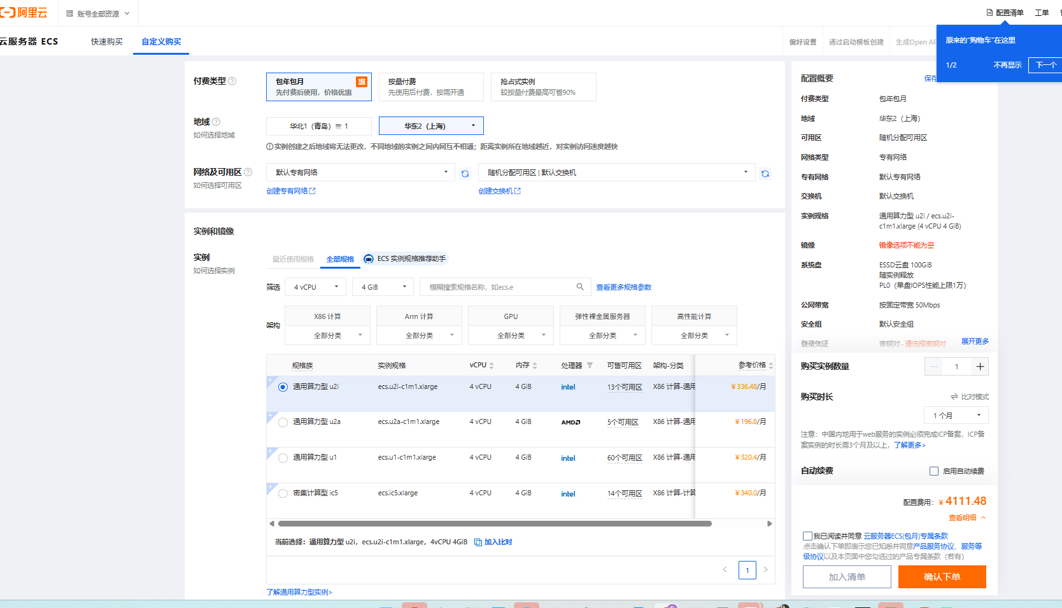Viewport: 1062px width, 608px height.
Task: Click the search magnifier in spec filter
Action: 580,287
